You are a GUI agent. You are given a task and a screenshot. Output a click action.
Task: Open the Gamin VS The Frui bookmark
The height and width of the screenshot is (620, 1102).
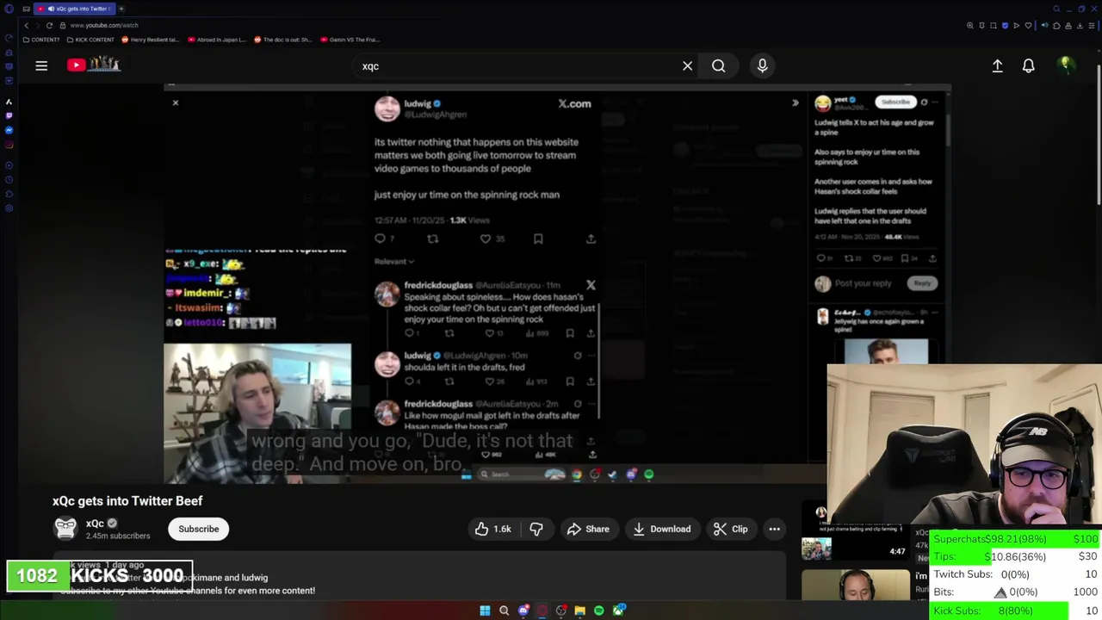(x=350, y=40)
